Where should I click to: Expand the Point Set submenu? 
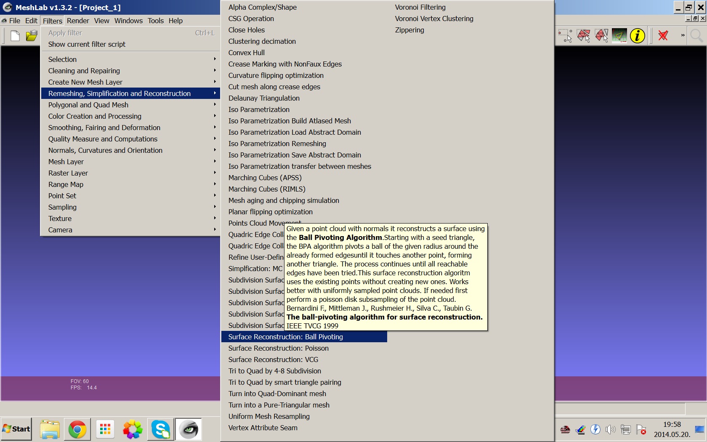click(130, 196)
